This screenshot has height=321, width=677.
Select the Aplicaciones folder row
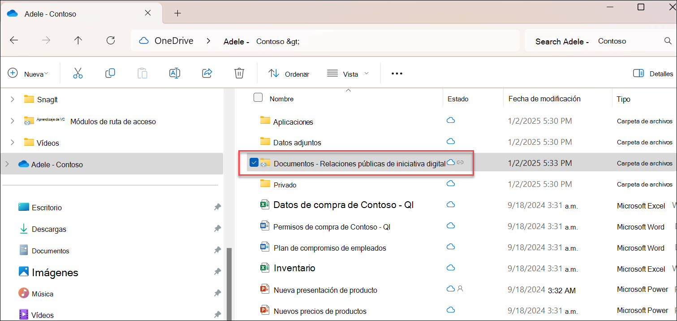(461, 121)
